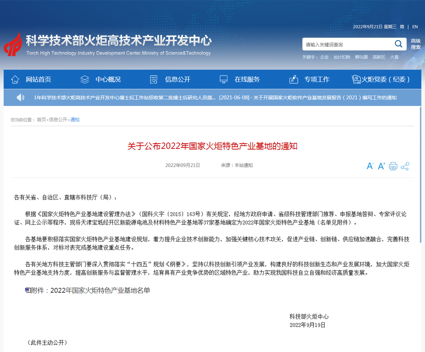The width and height of the screenshot is (425, 352).
Task: Click the pen icon beside 专项工作
Action: tap(293, 79)
